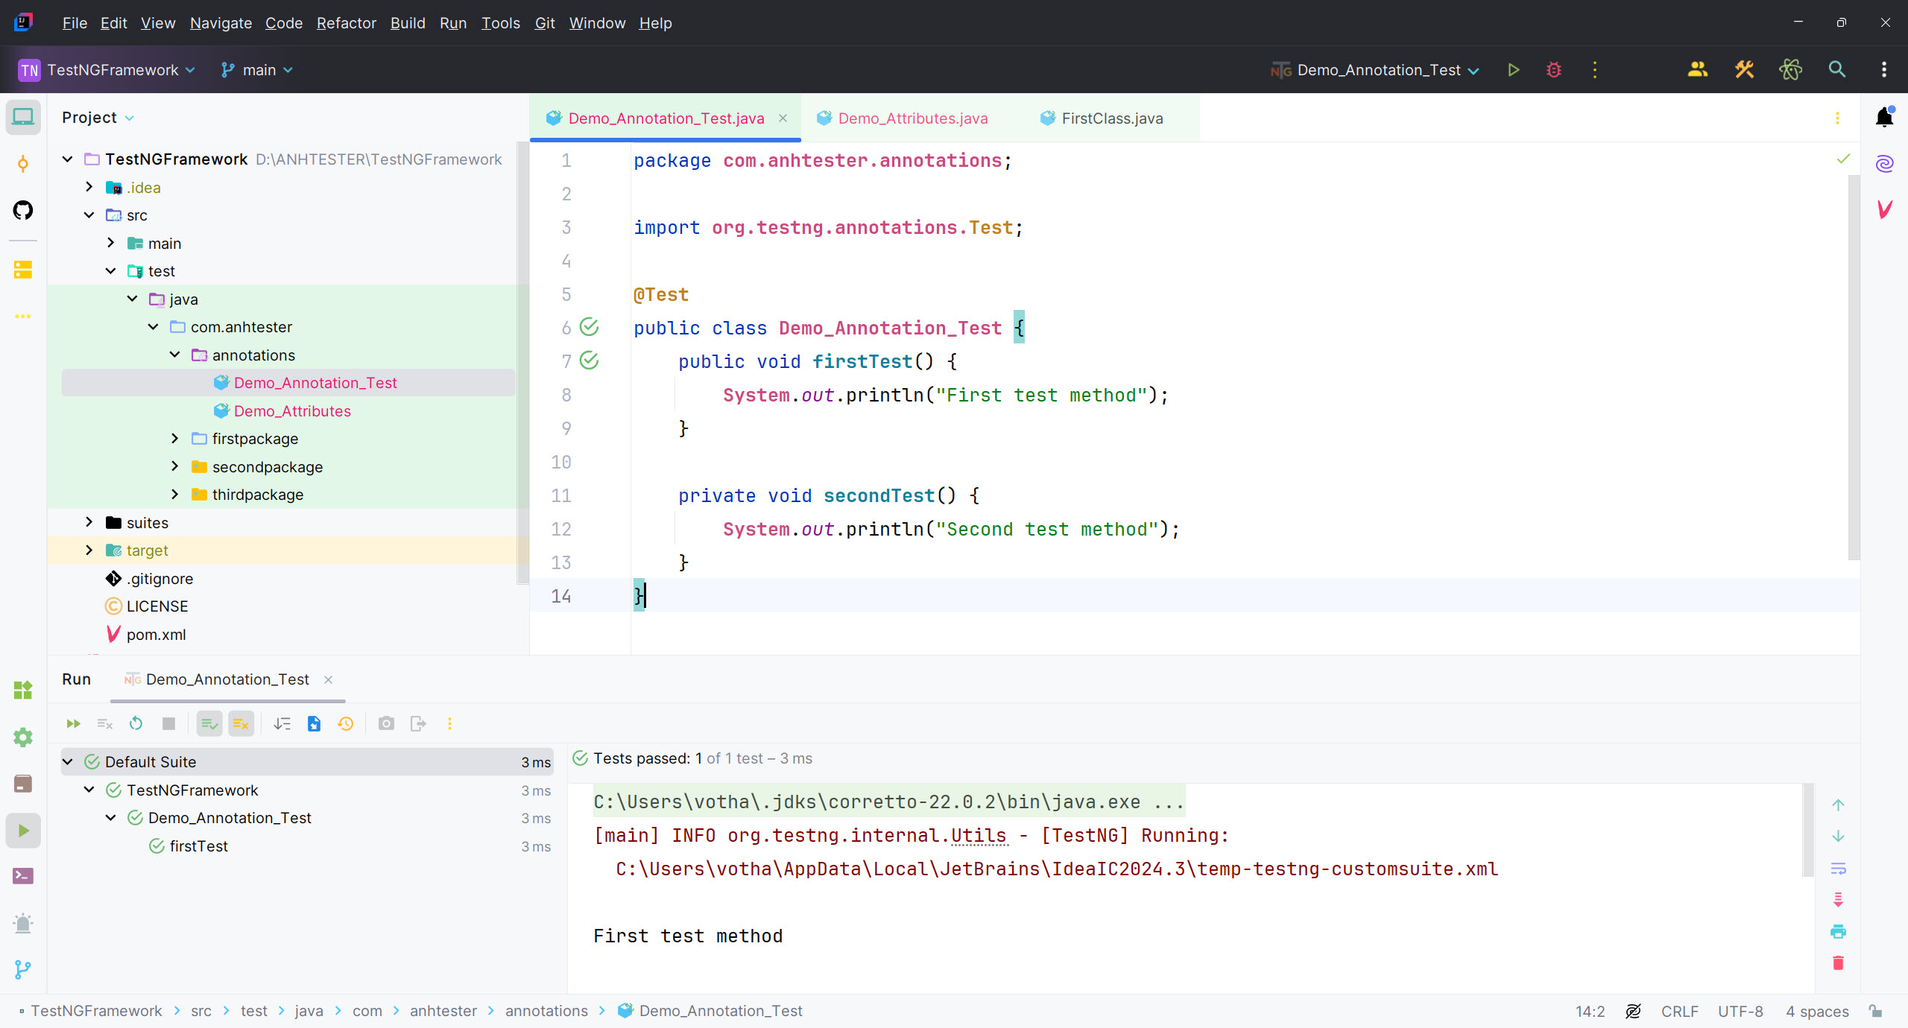Toggle the Run tool window button
The width and height of the screenshot is (1908, 1028).
23,830
